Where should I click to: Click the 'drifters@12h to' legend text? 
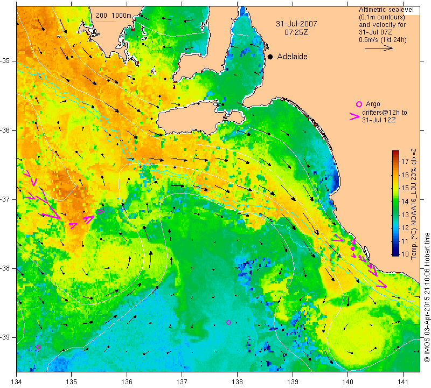click(x=385, y=113)
